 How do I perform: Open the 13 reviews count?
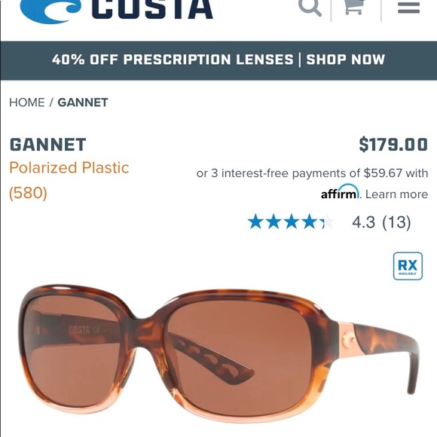tap(396, 222)
